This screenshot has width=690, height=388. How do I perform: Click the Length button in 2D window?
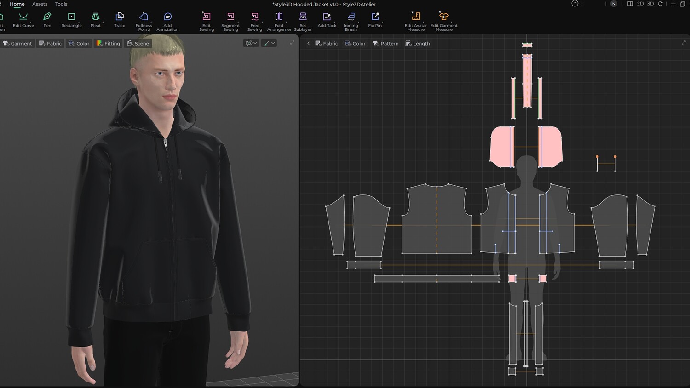pyautogui.click(x=418, y=43)
